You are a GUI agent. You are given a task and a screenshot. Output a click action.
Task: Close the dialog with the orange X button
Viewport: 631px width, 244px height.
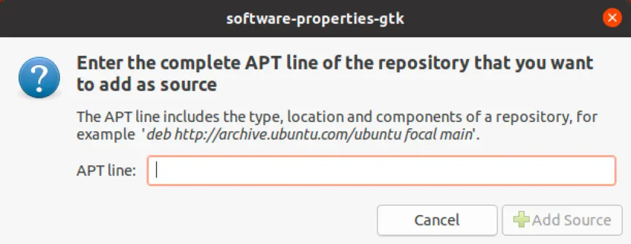pos(612,18)
